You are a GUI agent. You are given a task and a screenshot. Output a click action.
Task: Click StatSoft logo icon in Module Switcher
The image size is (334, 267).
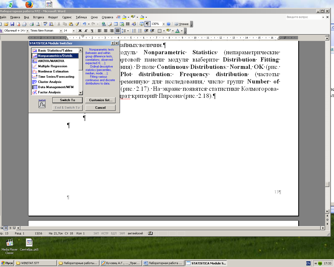coord(42,104)
